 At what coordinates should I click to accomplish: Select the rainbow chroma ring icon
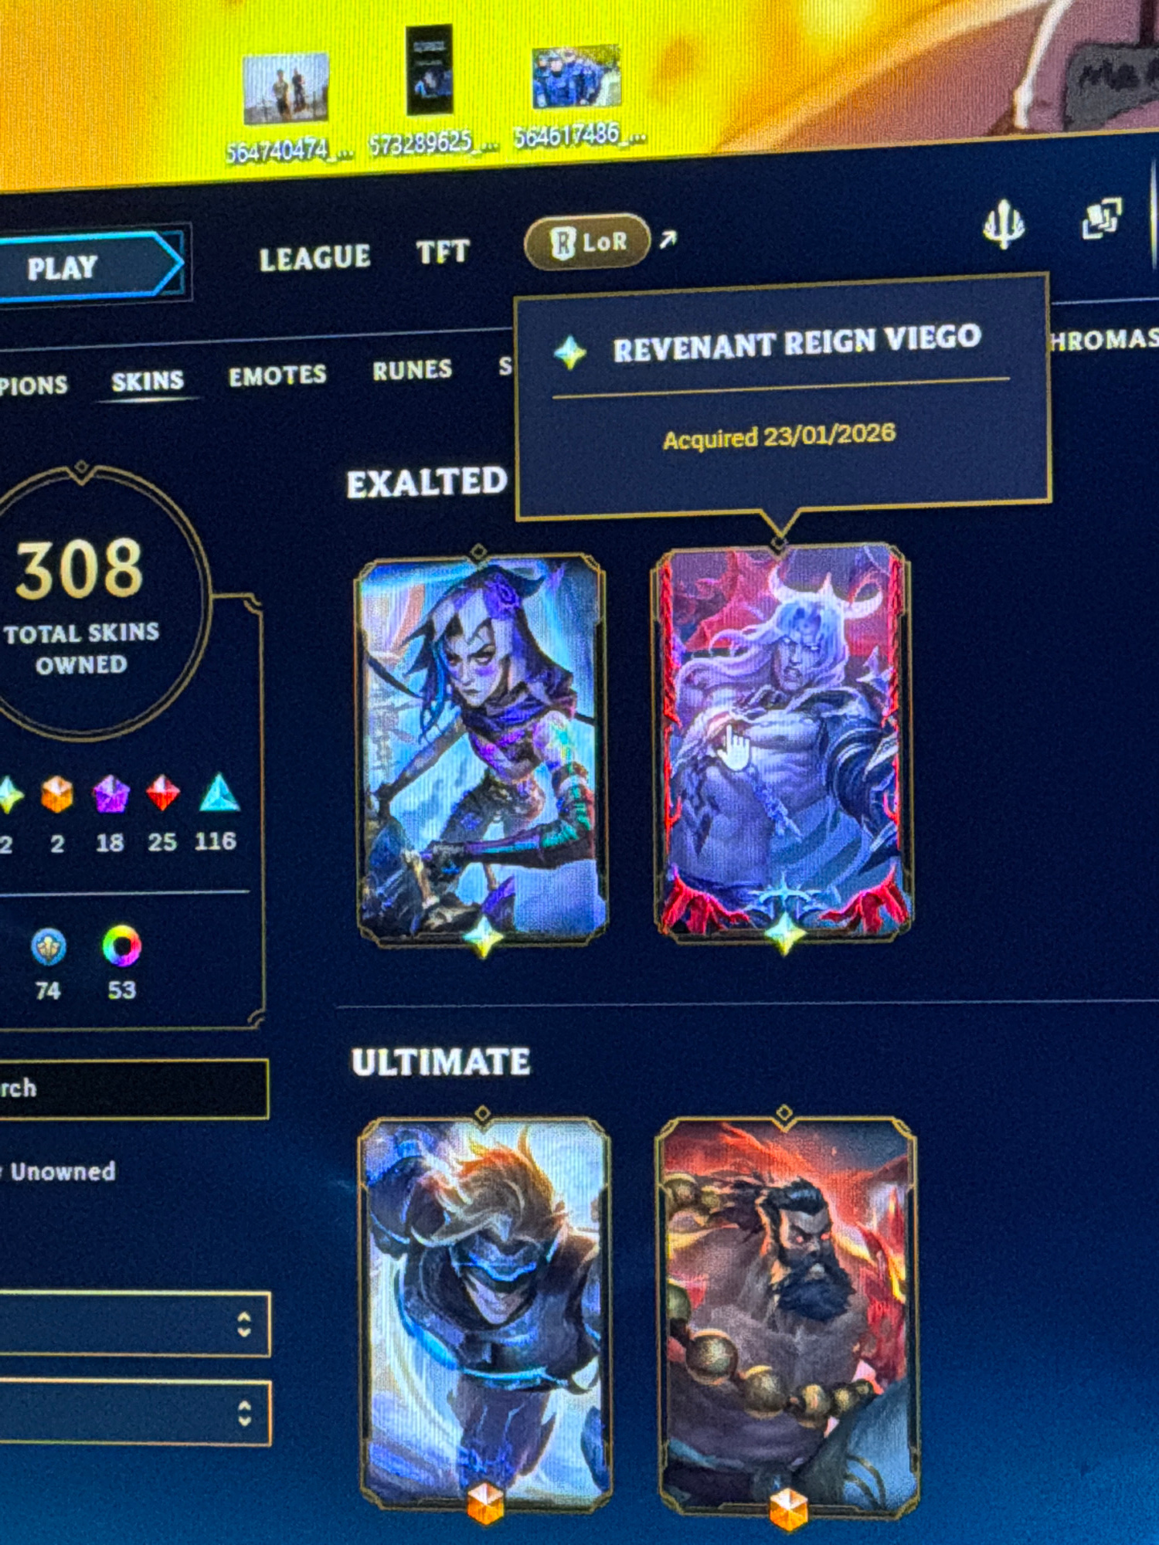point(121,946)
